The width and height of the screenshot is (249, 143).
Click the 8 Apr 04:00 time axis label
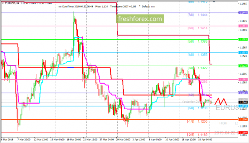click(x=155, y=140)
